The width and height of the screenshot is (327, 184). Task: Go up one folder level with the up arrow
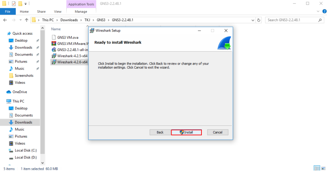pos(26,20)
